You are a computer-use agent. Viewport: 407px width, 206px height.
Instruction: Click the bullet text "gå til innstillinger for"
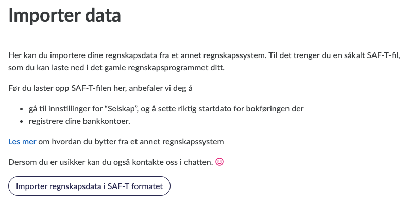coord(70,109)
